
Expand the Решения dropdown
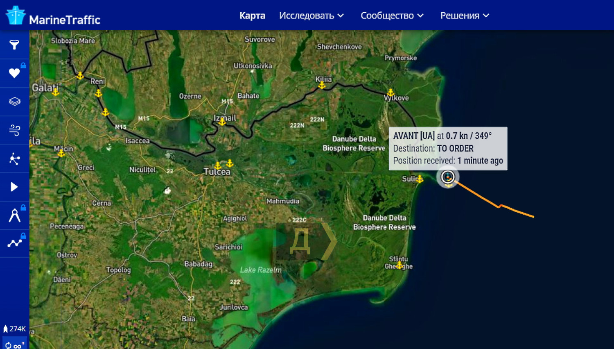pos(465,16)
